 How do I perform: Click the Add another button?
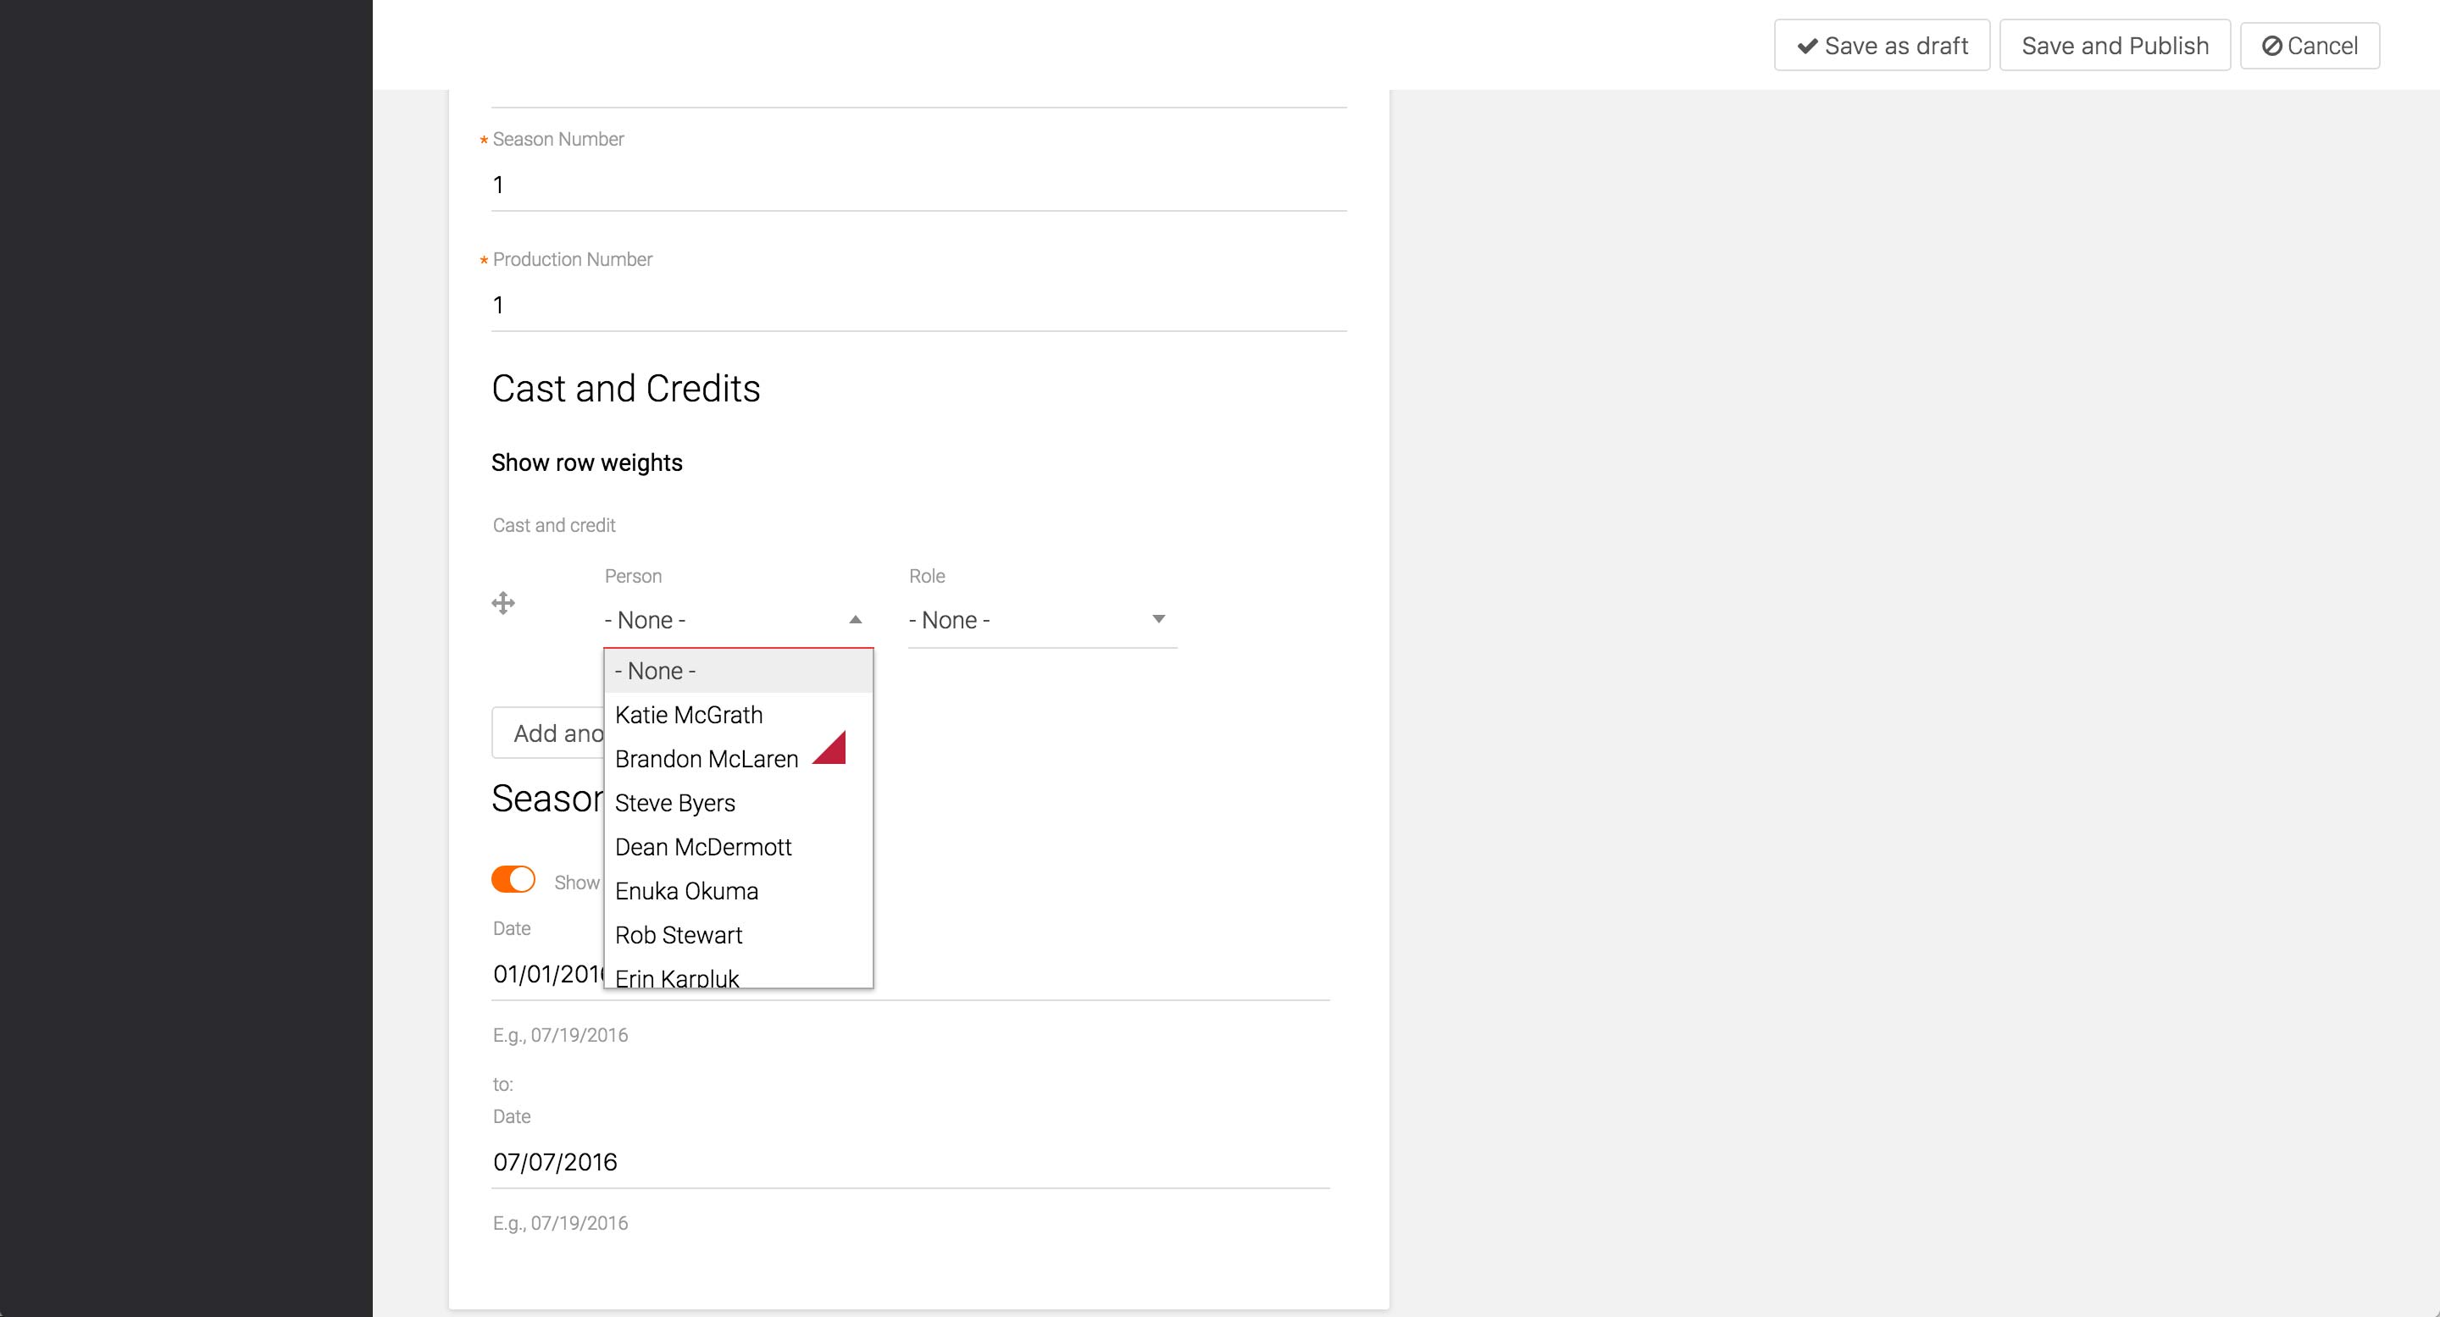549,733
